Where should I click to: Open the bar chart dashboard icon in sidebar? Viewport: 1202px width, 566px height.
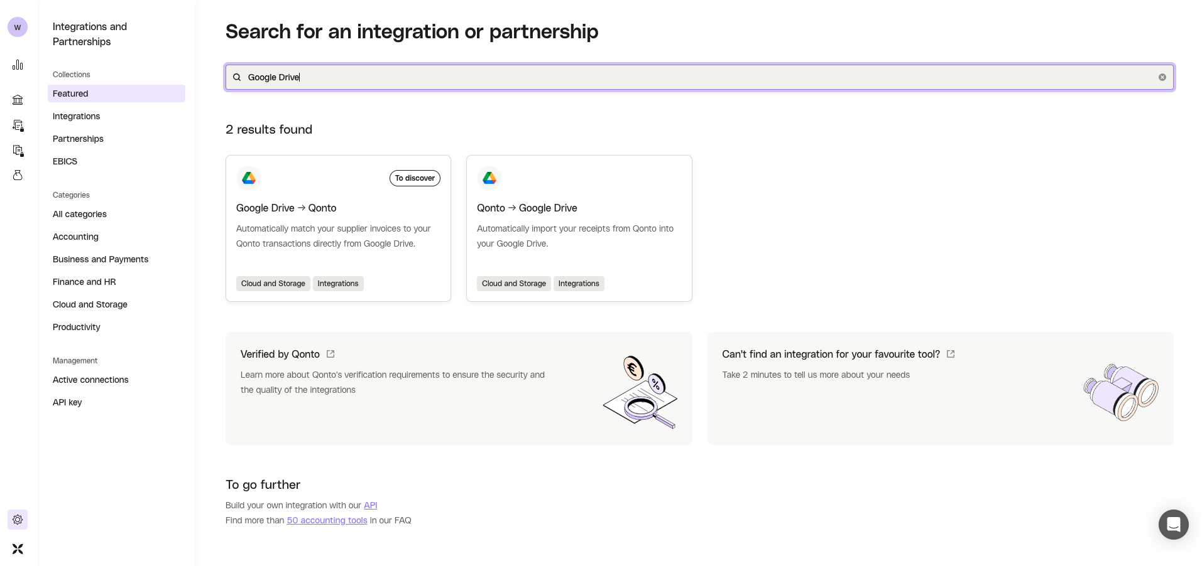[x=18, y=65]
